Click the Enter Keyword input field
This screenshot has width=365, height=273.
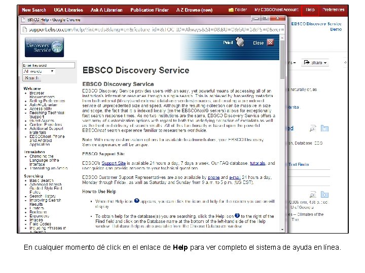point(49,65)
